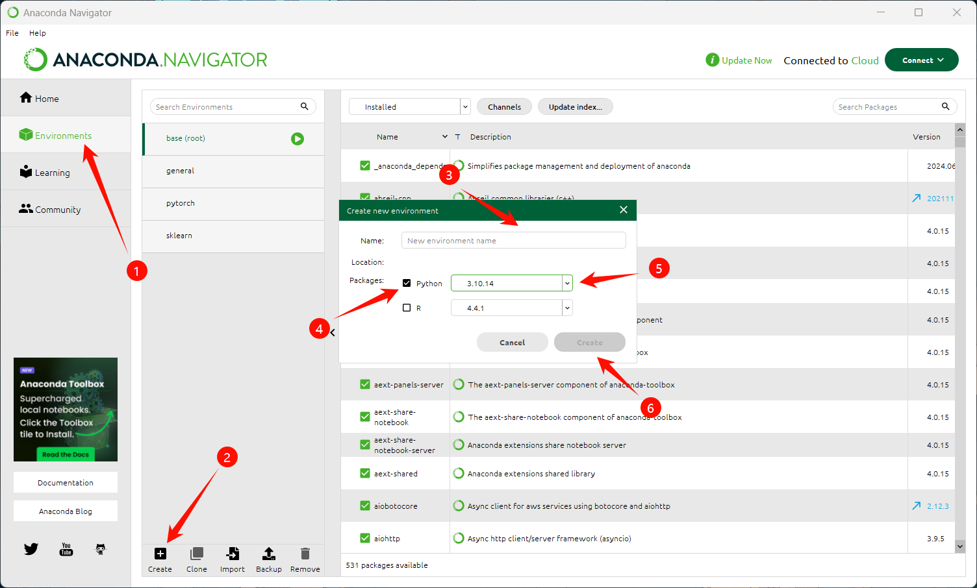Image resolution: width=977 pixels, height=588 pixels.
Task: Click the package type icon for _anaconda_depends
Action: [459, 165]
